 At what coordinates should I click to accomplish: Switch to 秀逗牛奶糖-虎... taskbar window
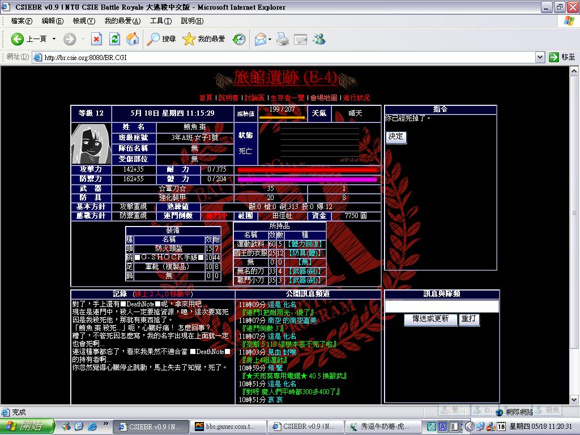[x=383, y=427]
